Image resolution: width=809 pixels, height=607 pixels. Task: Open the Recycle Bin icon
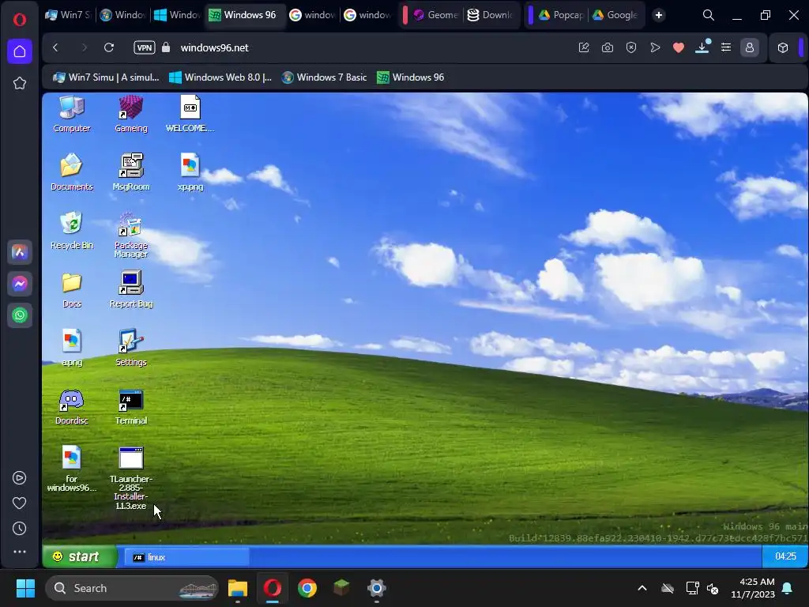click(72, 231)
